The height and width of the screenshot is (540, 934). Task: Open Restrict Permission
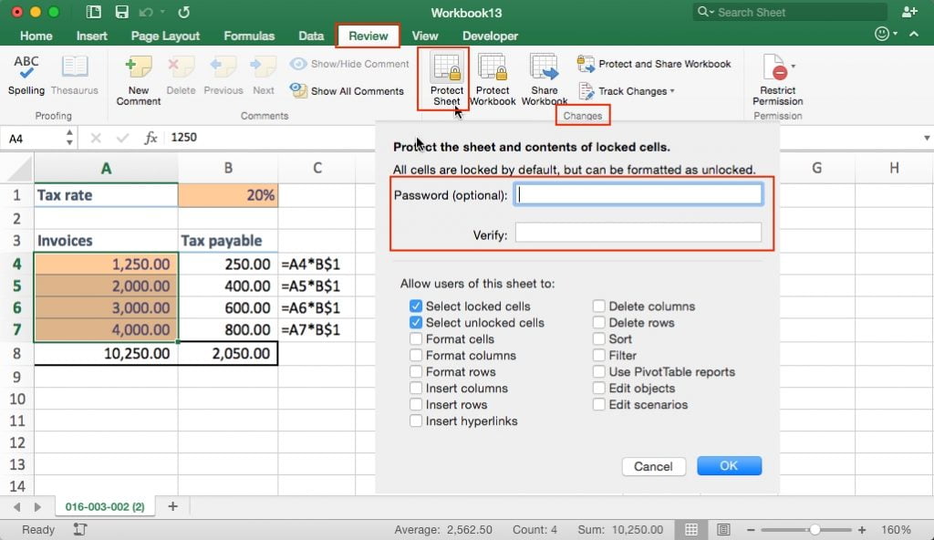(777, 79)
